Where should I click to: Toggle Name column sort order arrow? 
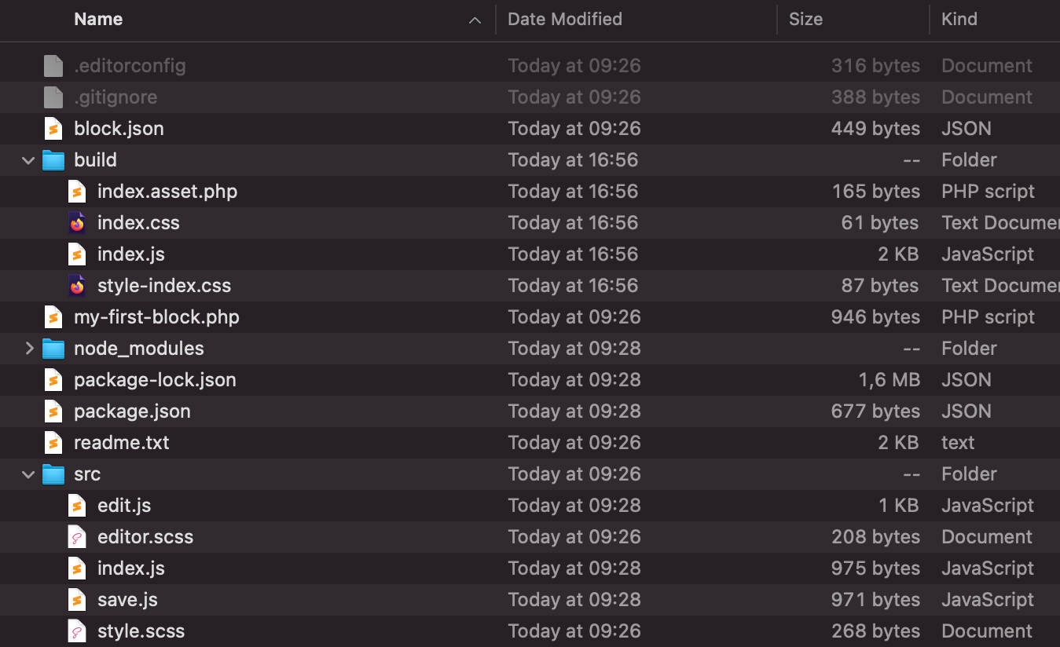point(475,20)
